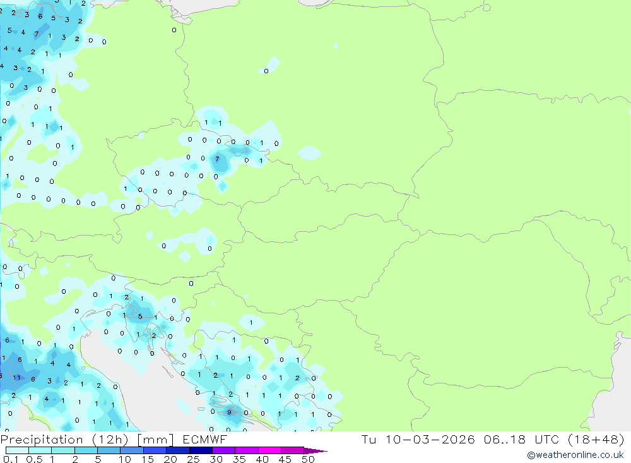
Task: Click the '(18+48)' forecast offset text
Action: (596, 439)
